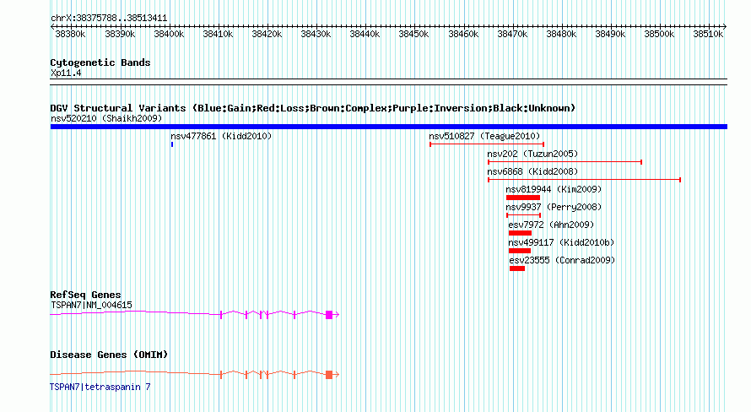Open the TSPAN7|tetraspanin 7 link
Viewport: 751px width, 412px height.
click(x=100, y=387)
